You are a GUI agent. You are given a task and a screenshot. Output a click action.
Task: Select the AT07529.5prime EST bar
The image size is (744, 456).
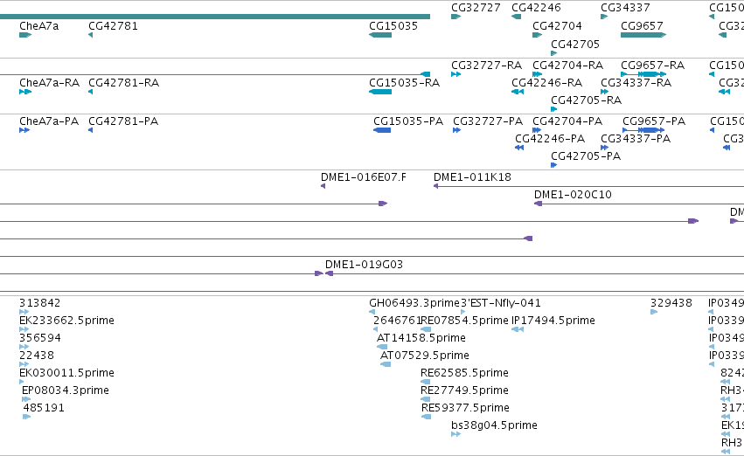pyautogui.click(x=386, y=364)
